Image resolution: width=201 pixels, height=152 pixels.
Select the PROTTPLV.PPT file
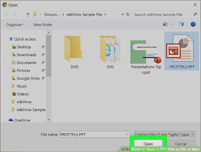click(x=182, y=51)
